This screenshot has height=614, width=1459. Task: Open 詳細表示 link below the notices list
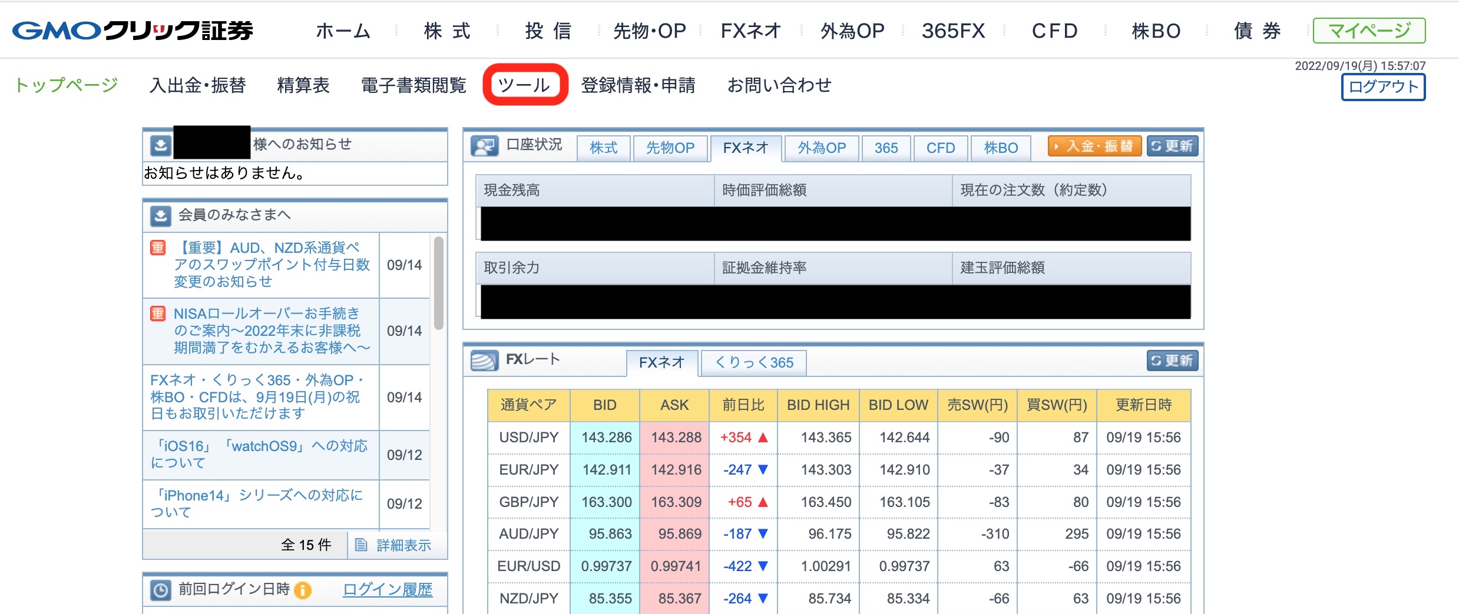point(403,545)
